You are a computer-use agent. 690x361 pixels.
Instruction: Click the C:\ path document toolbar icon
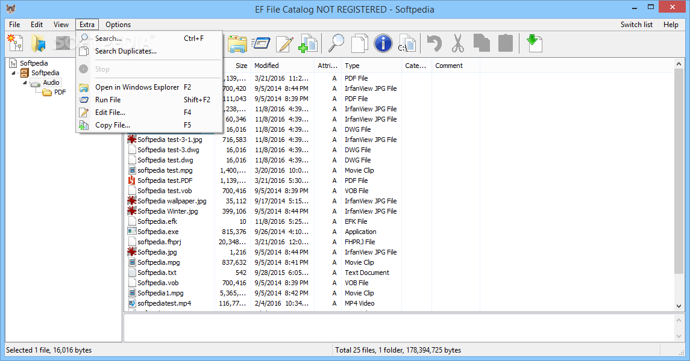[407, 43]
